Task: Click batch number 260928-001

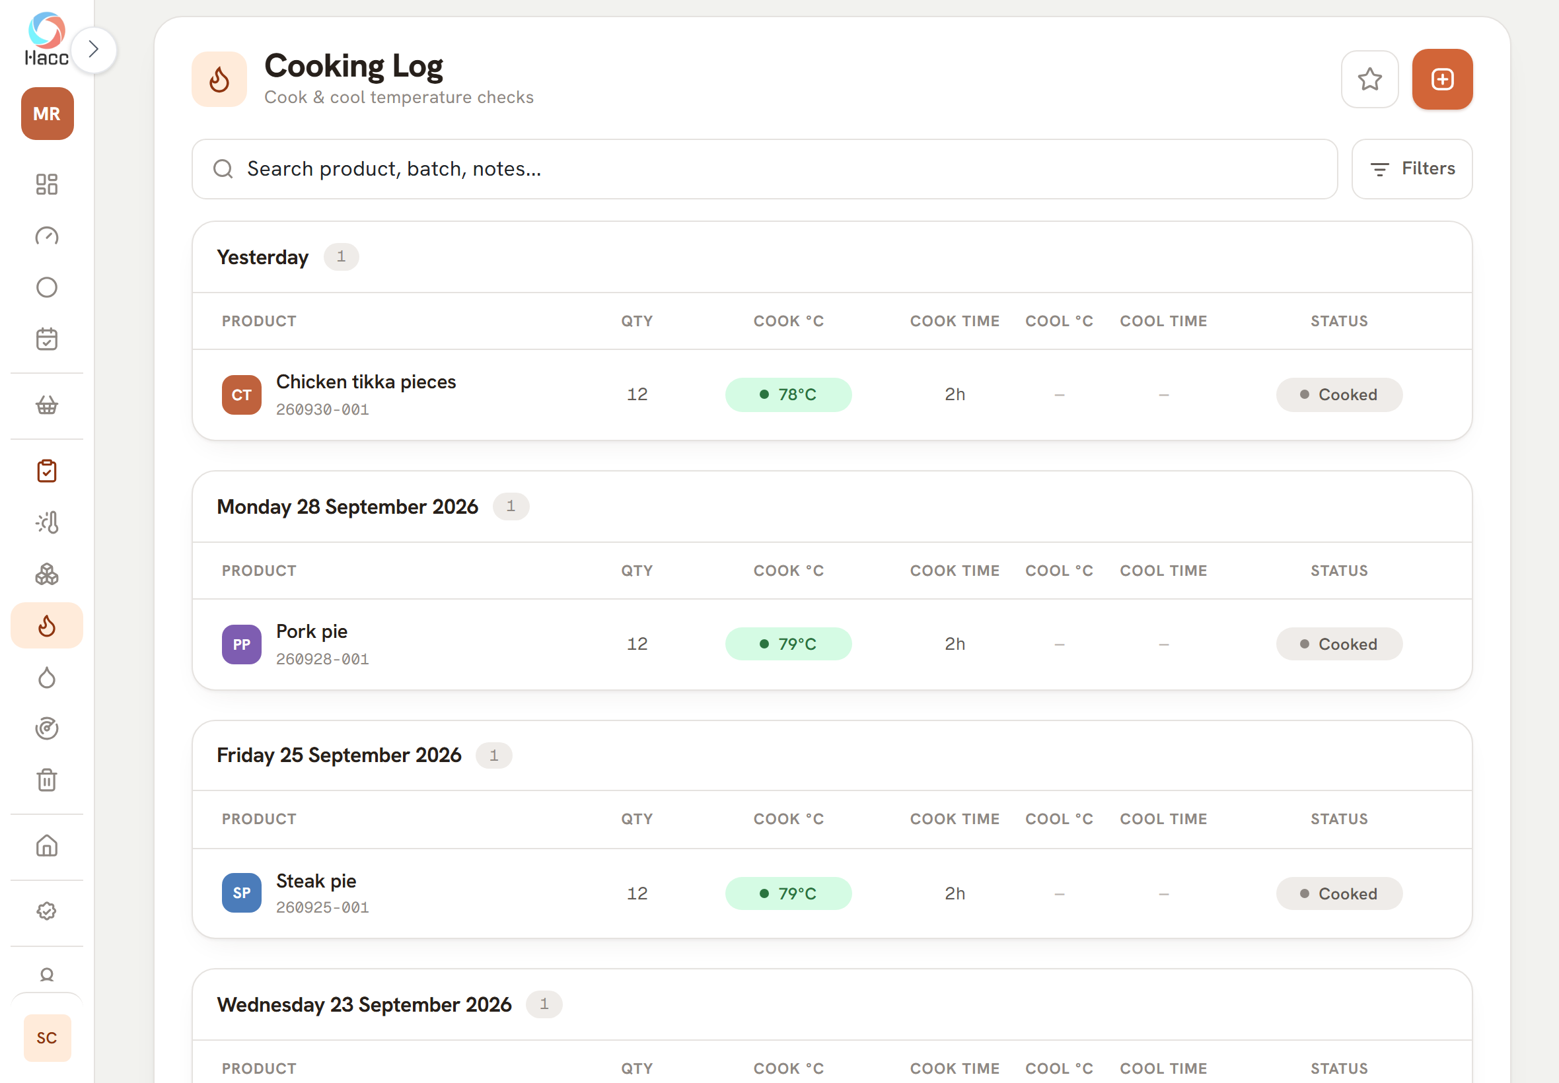Action: pyautogui.click(x=322, y=659)
